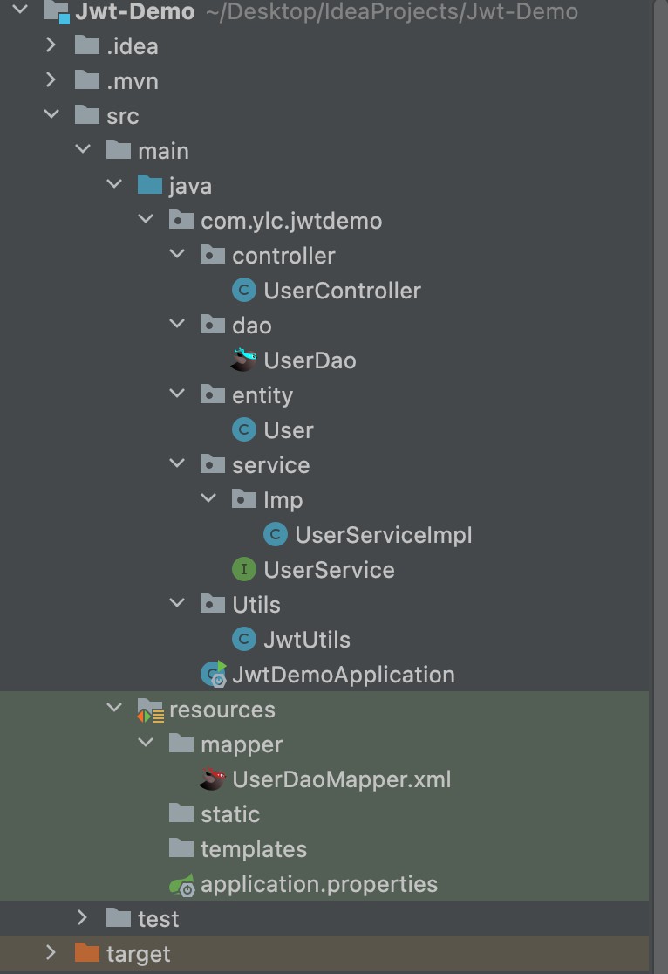Screen dimensions: 668x974
Task: Click the JwtDemoApplication Spring Boot icon
Action: (x=213, y=675)
